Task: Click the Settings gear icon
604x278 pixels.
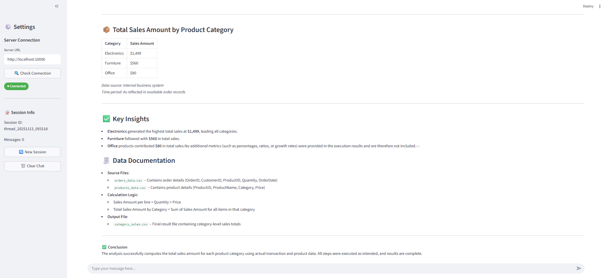Action: 8,27
